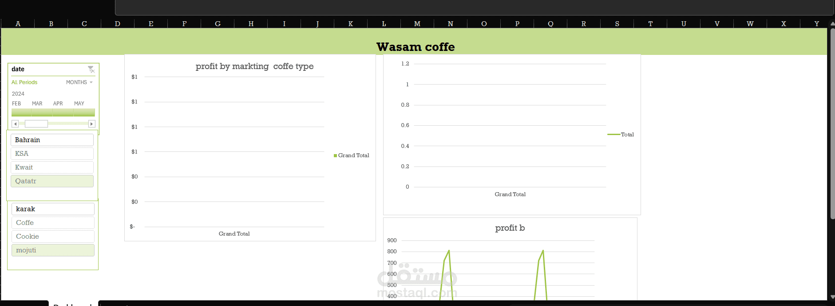Click the 2024 year label
The width and height of the screenshot is (835, 306).
pos(18,94)
